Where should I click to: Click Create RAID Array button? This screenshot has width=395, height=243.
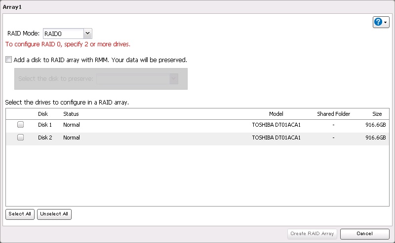(312, 234)
